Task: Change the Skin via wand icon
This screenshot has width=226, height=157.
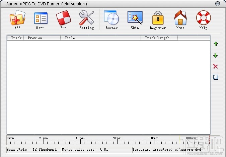Action: 135,18
